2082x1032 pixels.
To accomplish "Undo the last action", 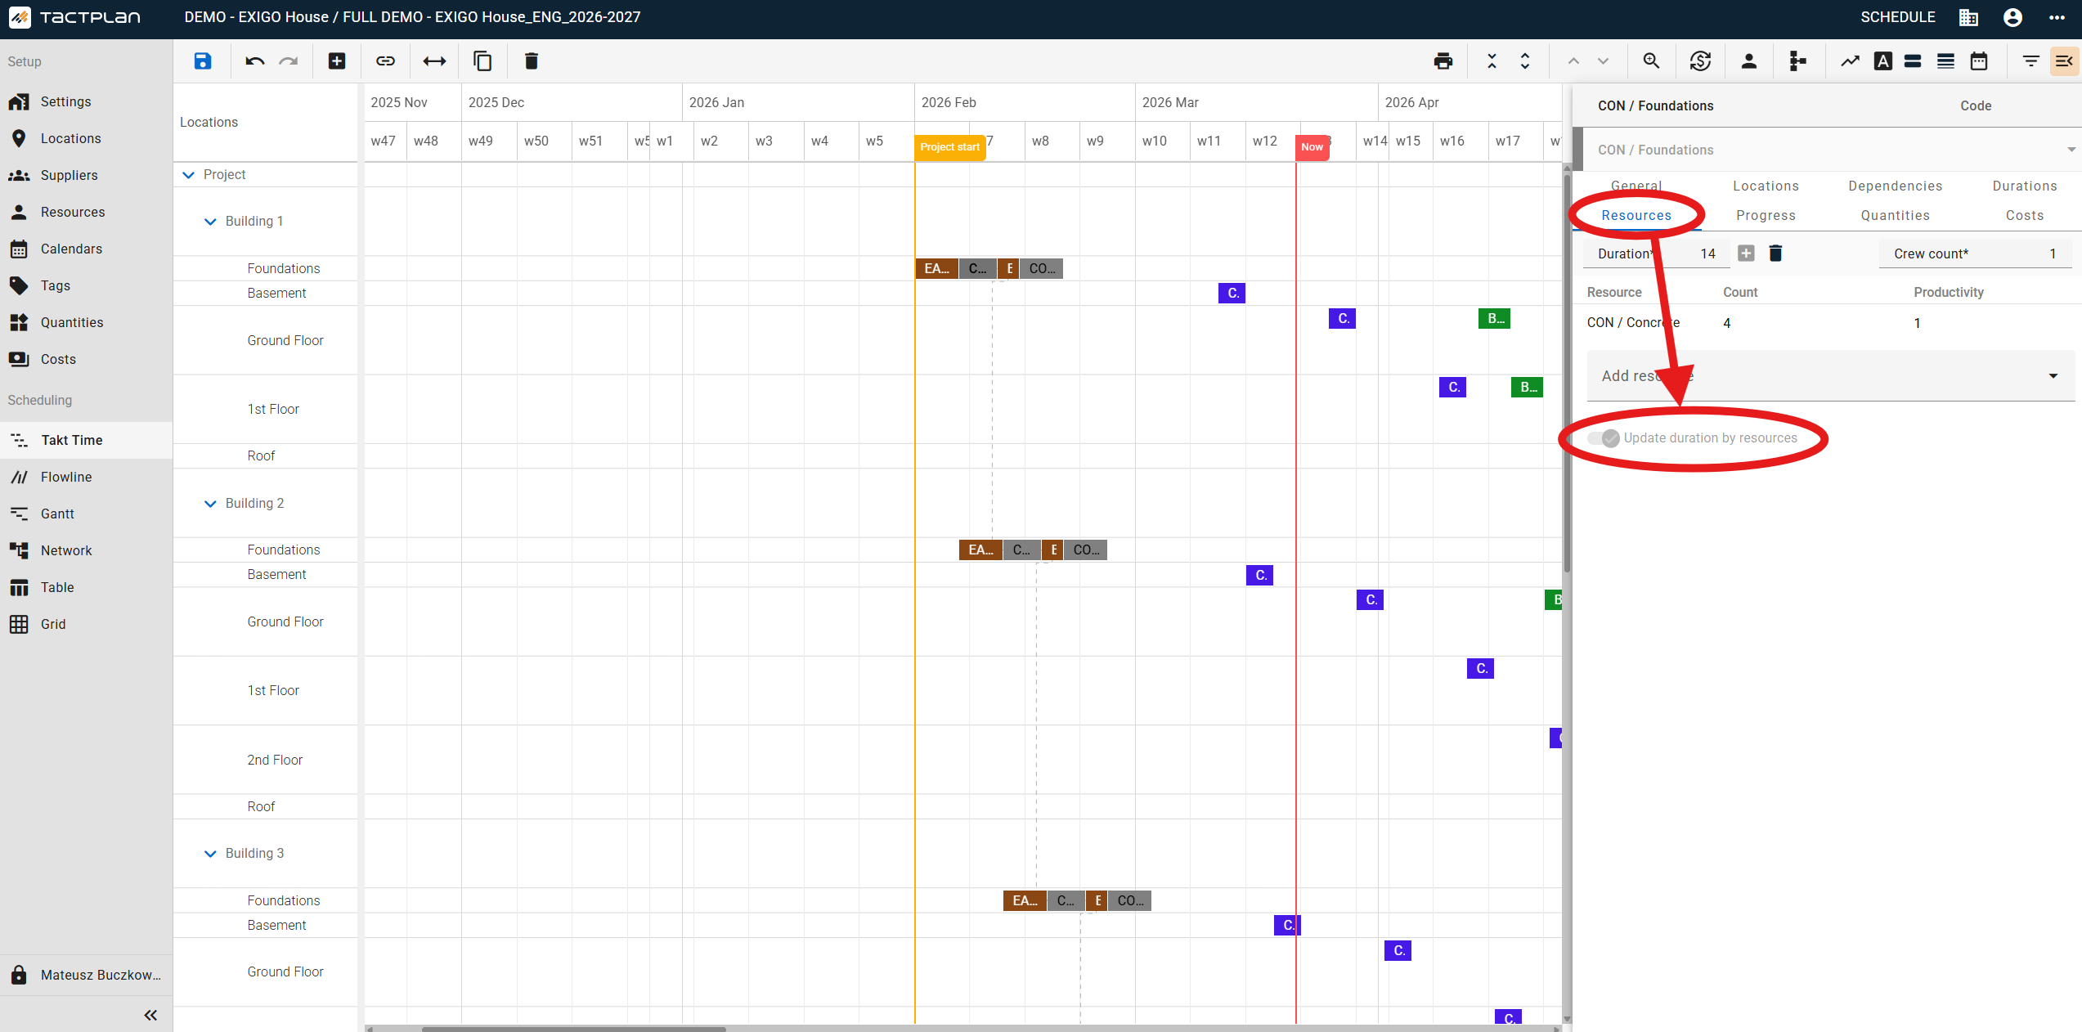I will tap(254, 61).
